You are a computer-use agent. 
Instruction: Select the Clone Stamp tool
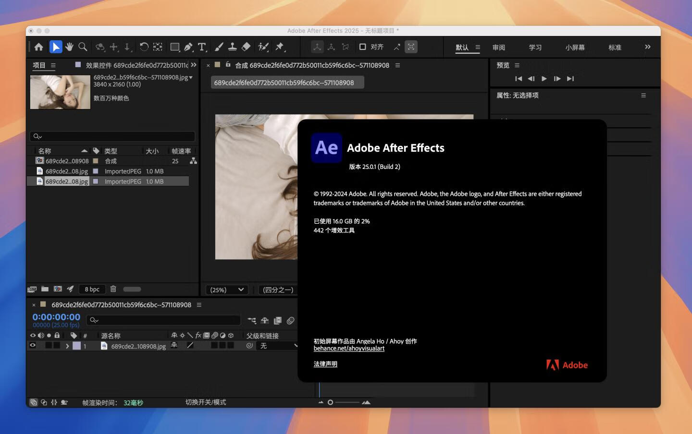pos(233,47)
